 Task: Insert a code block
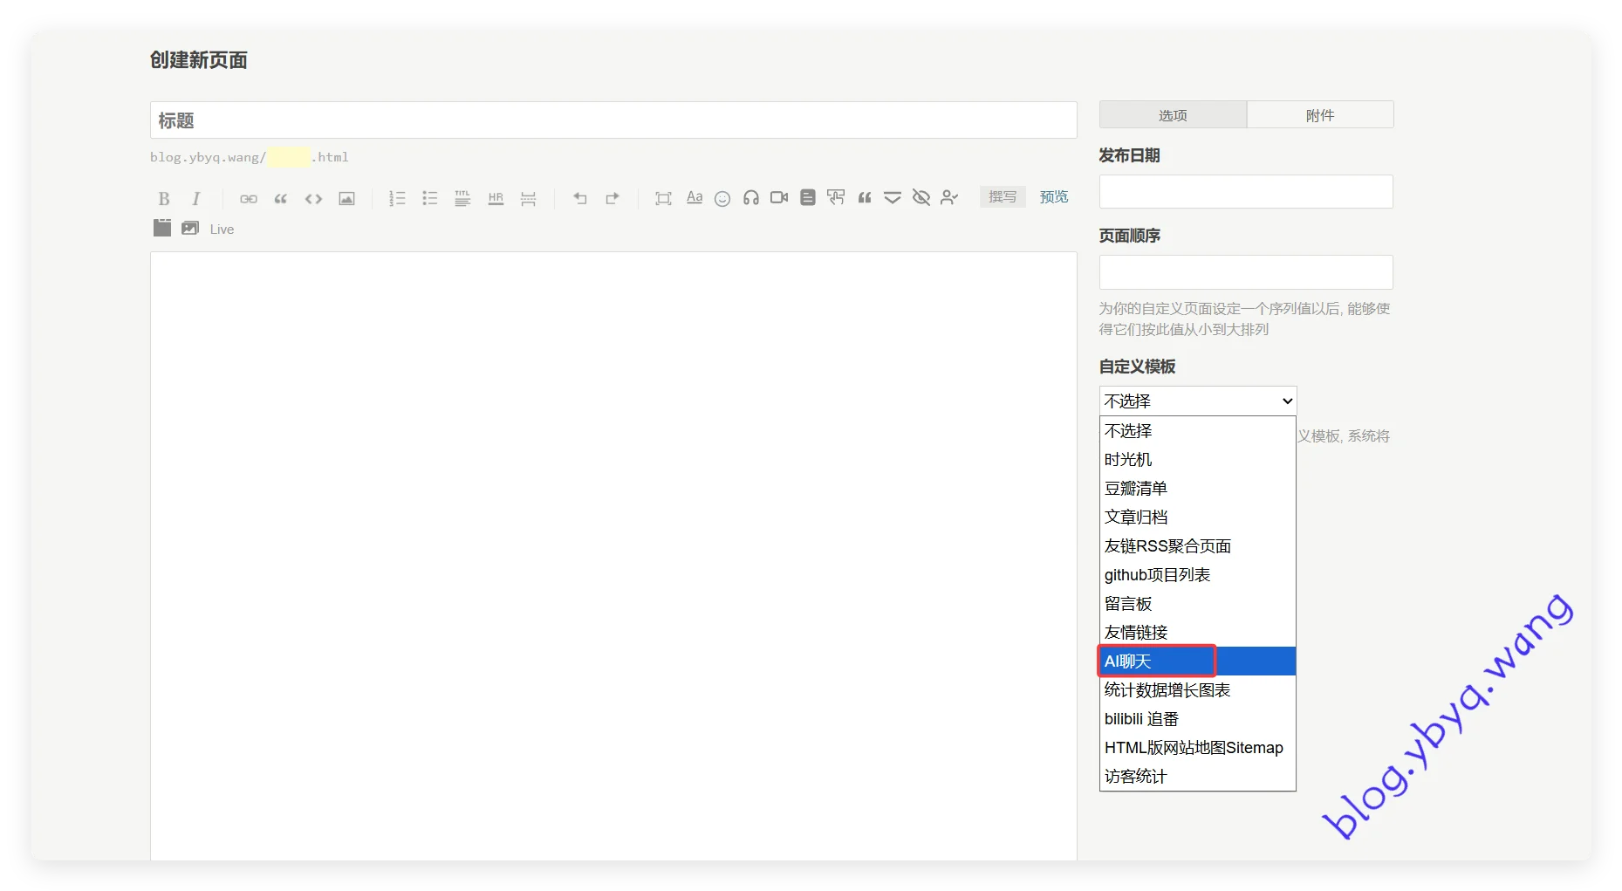coord(313,198)
